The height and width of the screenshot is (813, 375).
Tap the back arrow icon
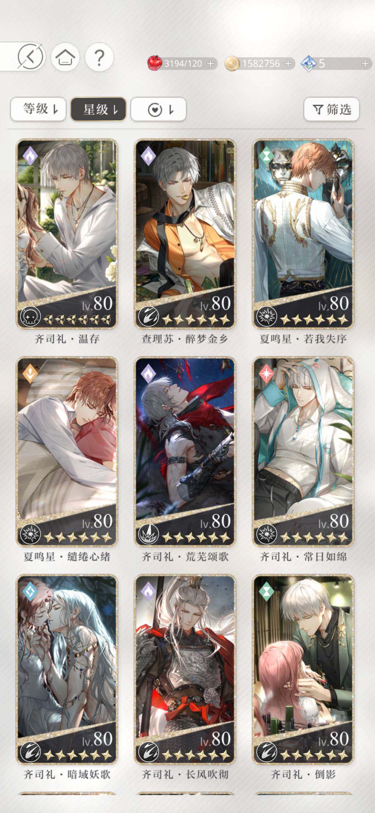(x=31, y=57)
